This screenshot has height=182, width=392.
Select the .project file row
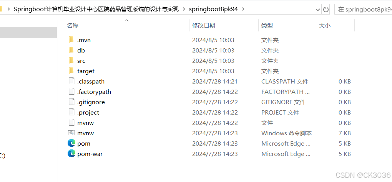pos(209,112)
